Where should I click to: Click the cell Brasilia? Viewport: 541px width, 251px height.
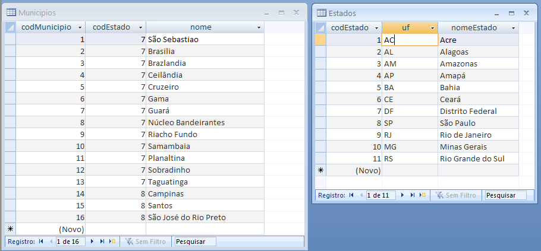(x=205, y=51)
